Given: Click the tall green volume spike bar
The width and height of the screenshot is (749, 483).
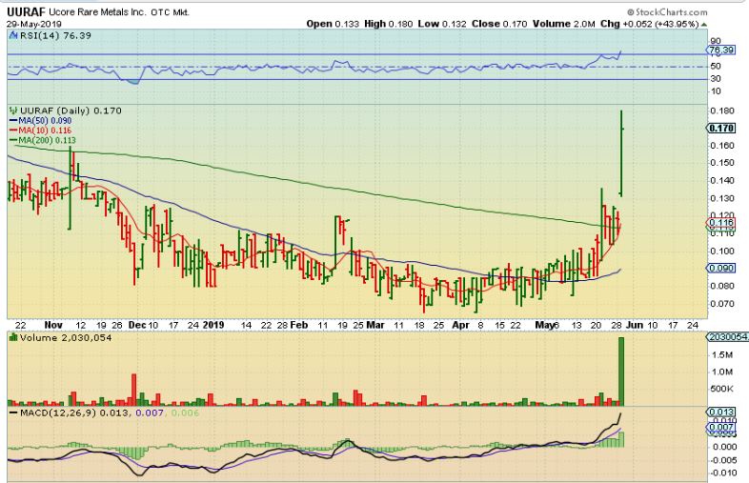Looking at the screenshot, I should click(621, 370).
